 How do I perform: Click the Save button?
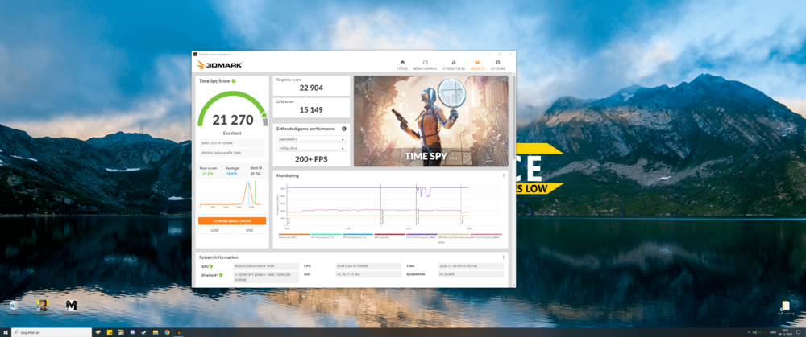pyautogui.click(x=249, y=230)
